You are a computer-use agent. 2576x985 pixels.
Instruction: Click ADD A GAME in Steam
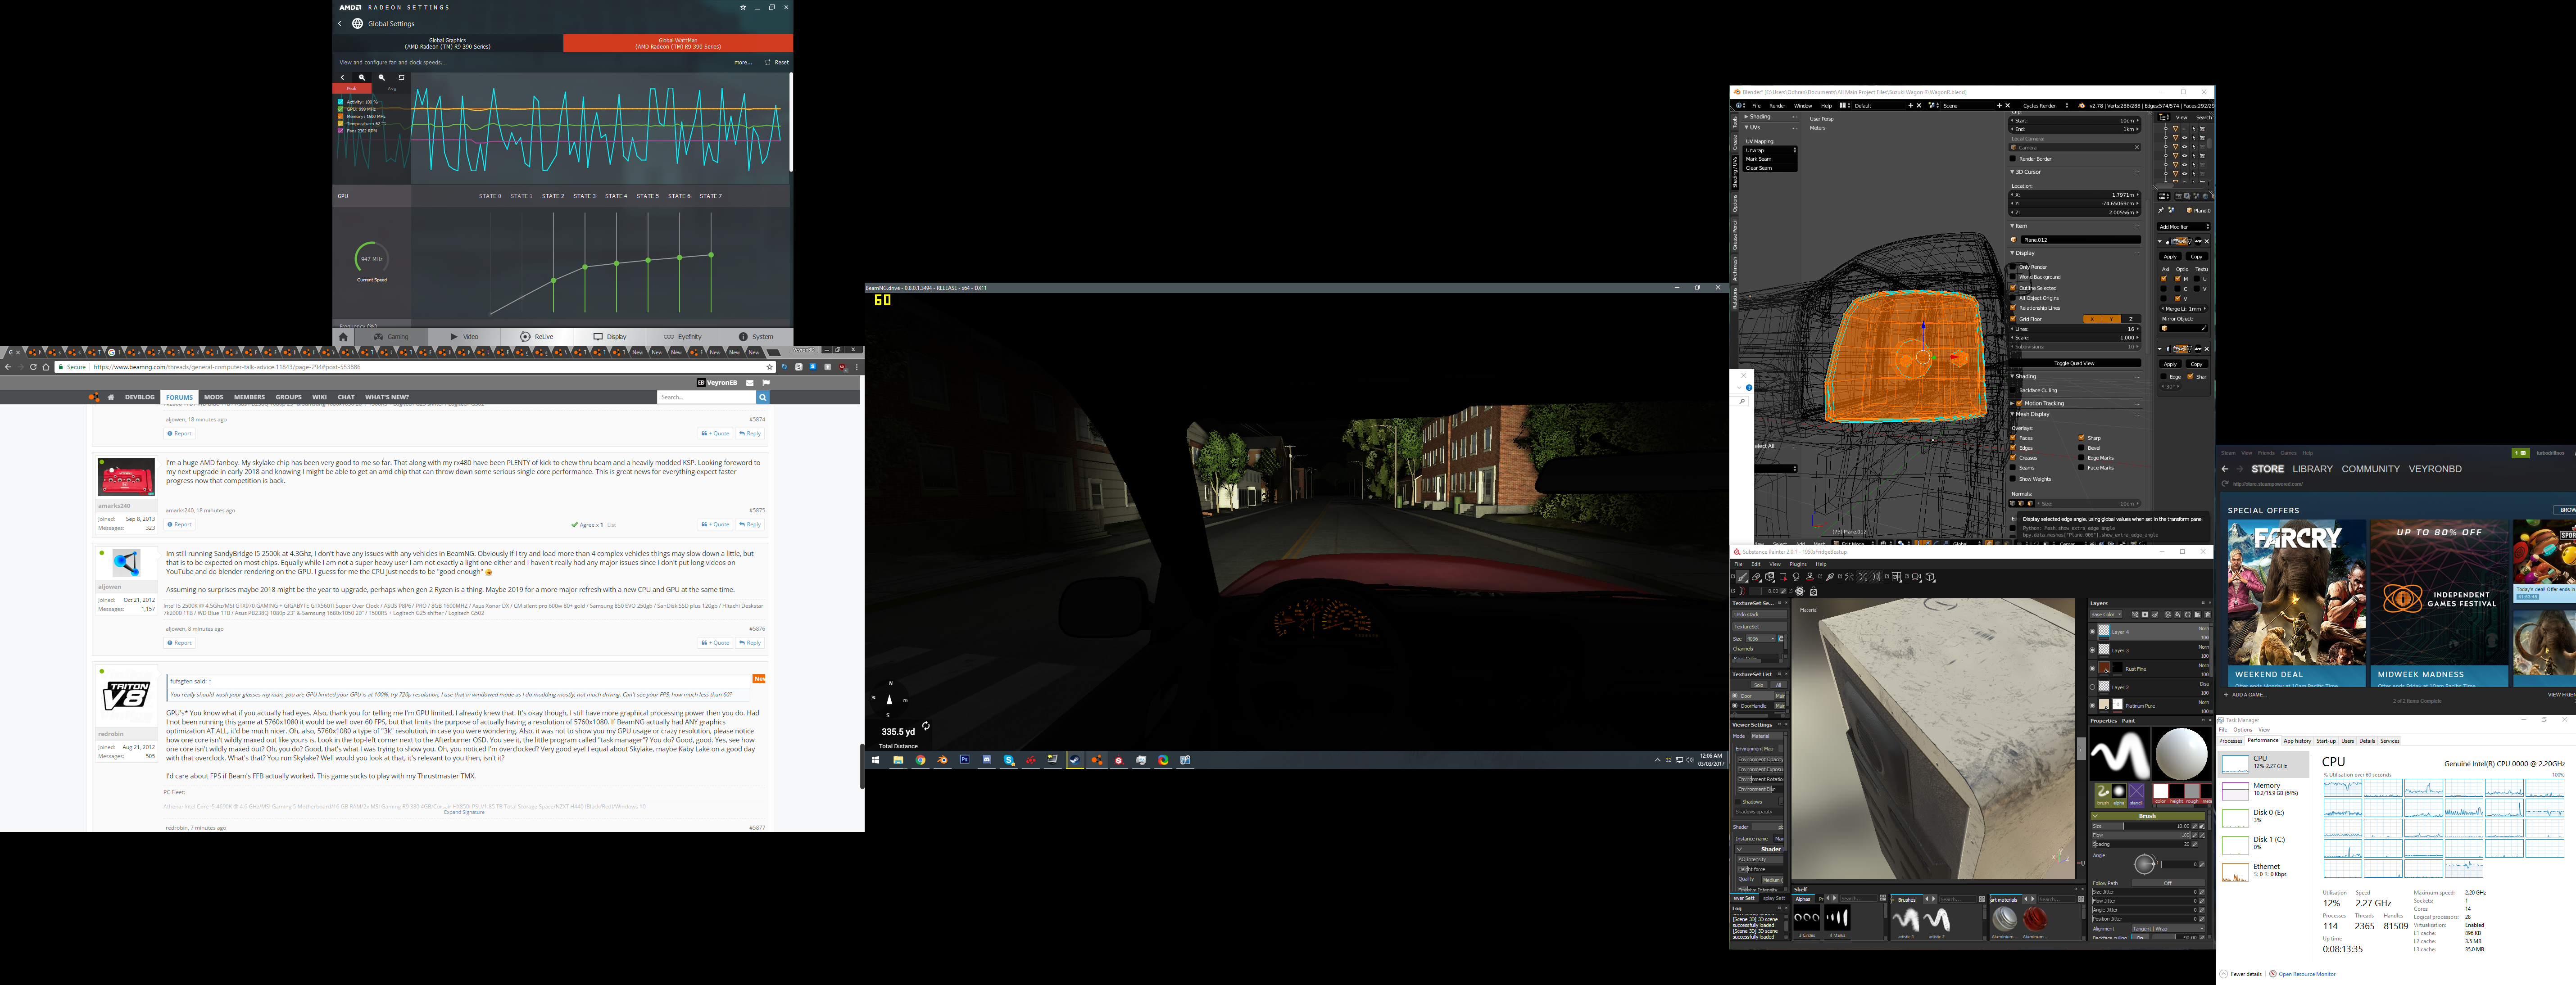point(2246,694)
